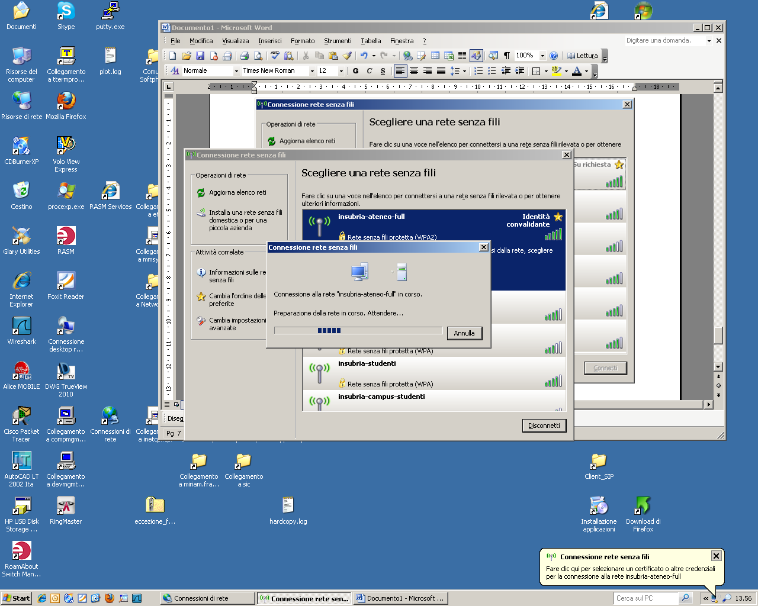Viewport: 758px width, 606px height.
Task: Select Justify paragraph alignment
Action: pyautogui.click(x=441, y=71)
